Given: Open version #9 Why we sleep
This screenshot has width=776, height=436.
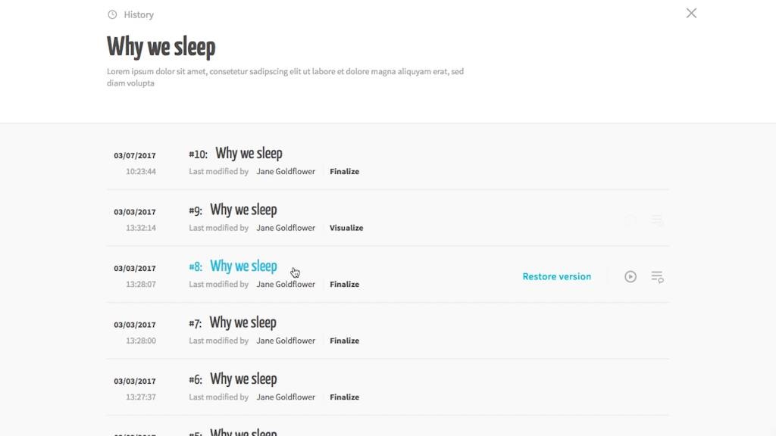Looking at the screenshot, I should coord(243,210).
